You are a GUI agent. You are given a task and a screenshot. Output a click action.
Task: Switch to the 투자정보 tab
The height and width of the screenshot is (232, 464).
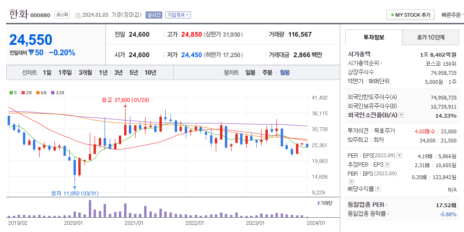coord(374,38)
